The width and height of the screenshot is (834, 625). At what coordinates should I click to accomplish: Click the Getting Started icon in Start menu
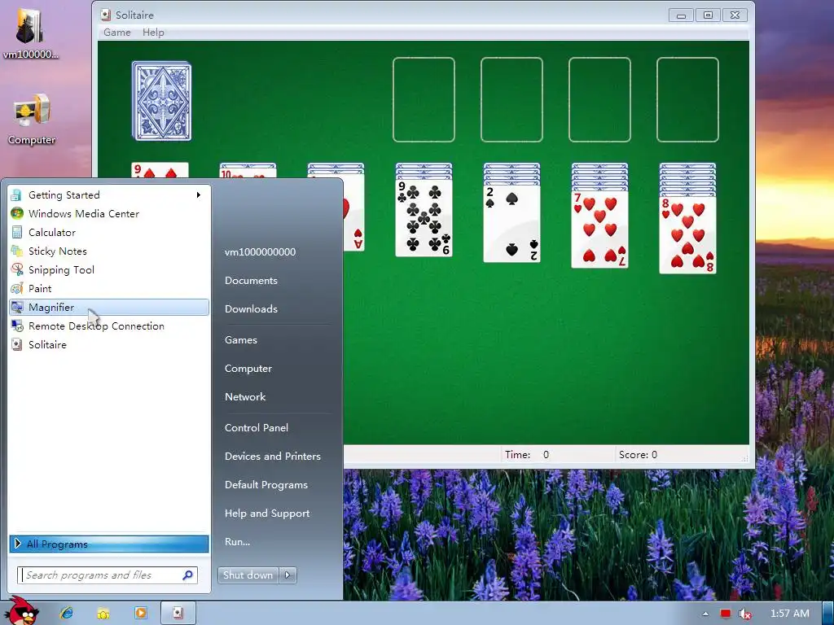coord(17,195)
